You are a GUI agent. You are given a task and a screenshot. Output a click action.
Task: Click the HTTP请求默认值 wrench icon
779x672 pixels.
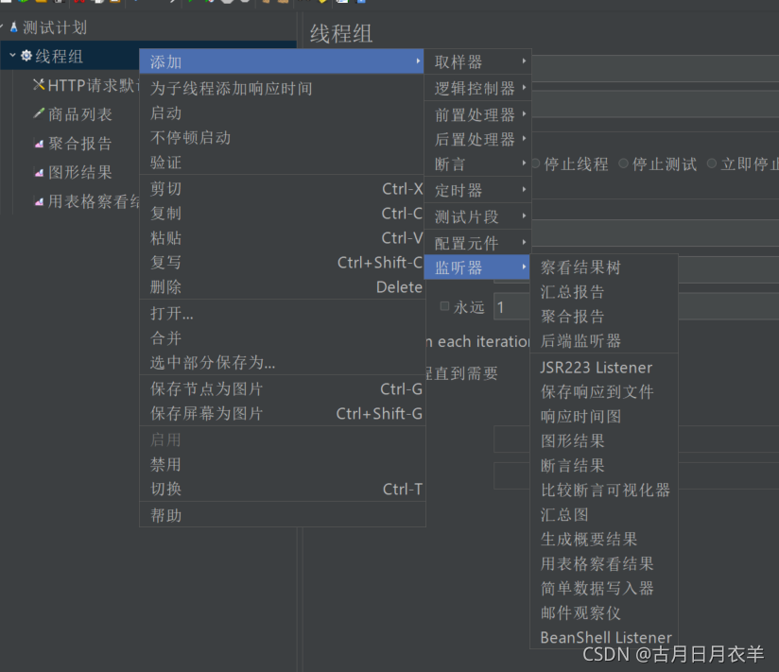coord(39,85)
